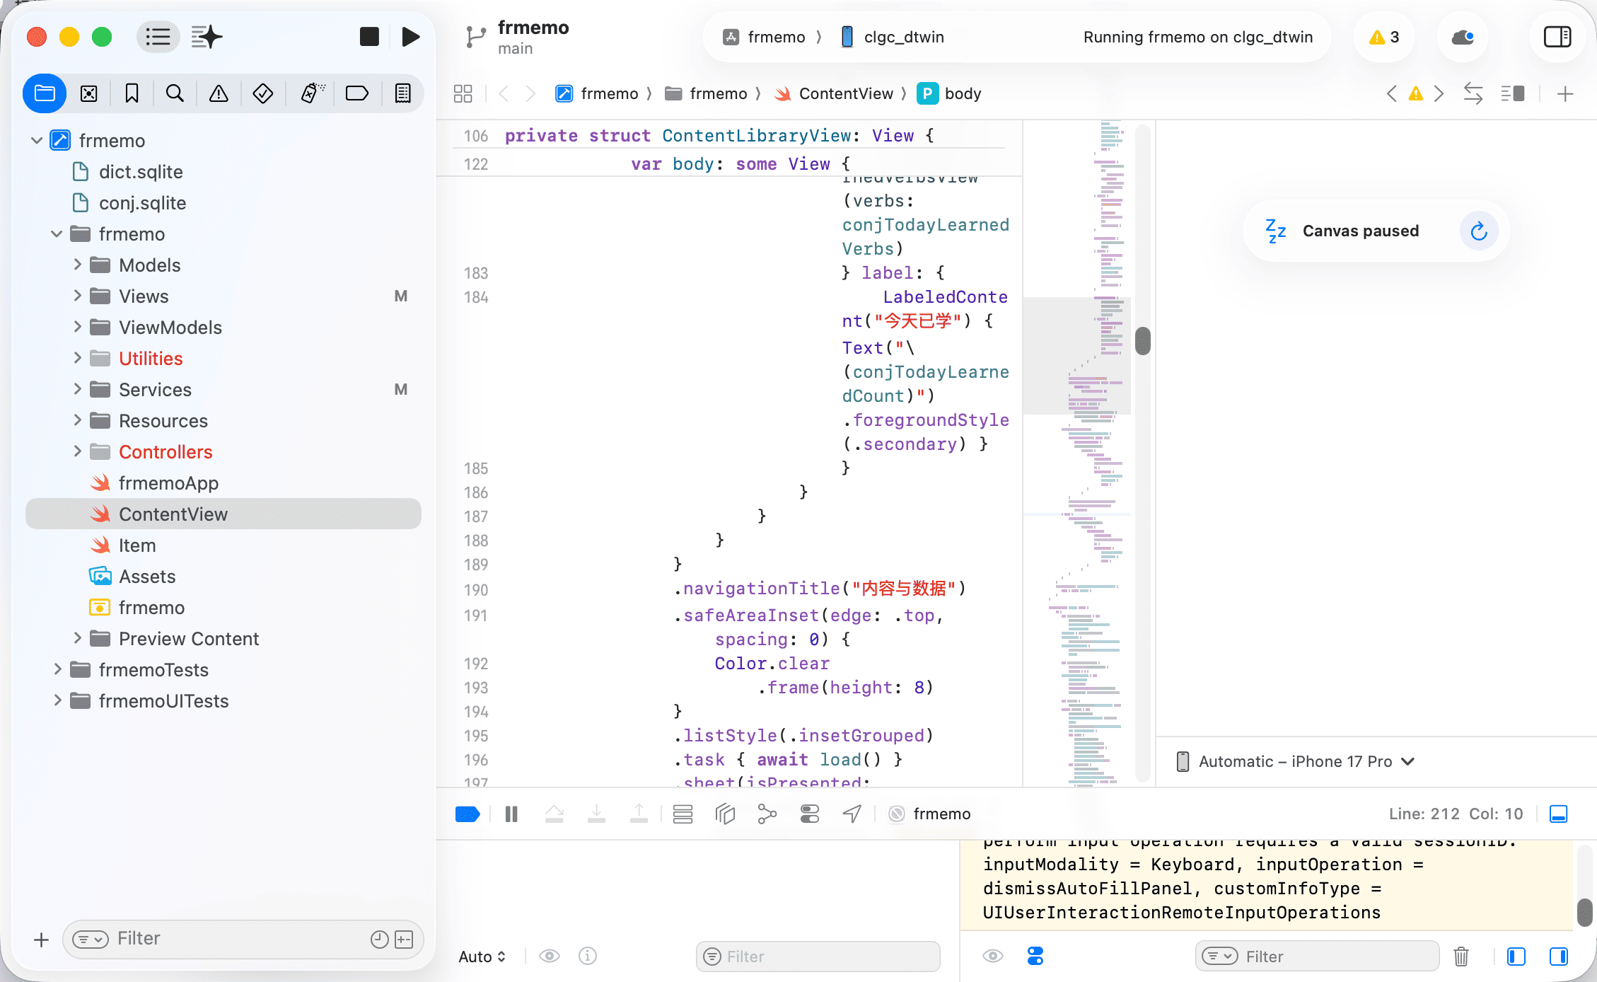Refresh the paused canvas preview
Image resolution: width=1597 pixels, height=982 pixels.
point(1479,231)
